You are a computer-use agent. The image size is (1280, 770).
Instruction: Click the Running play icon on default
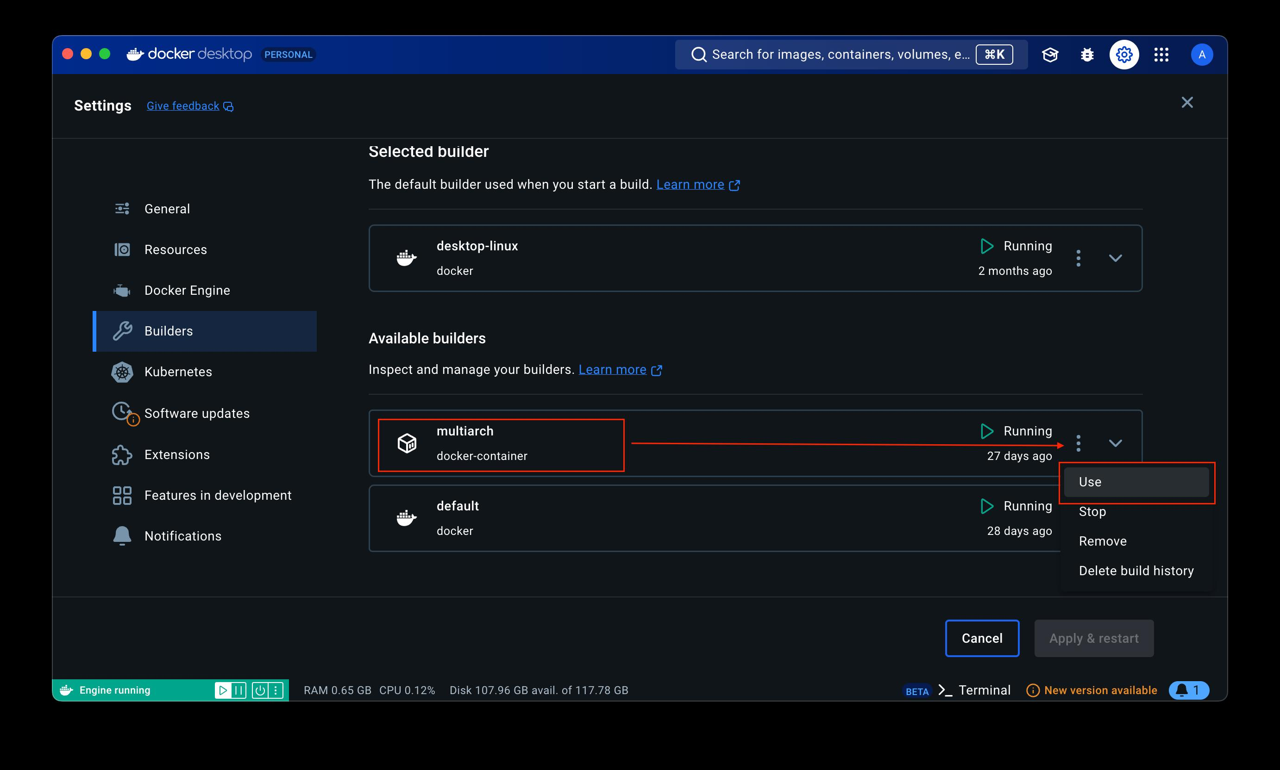coord(986,506)
